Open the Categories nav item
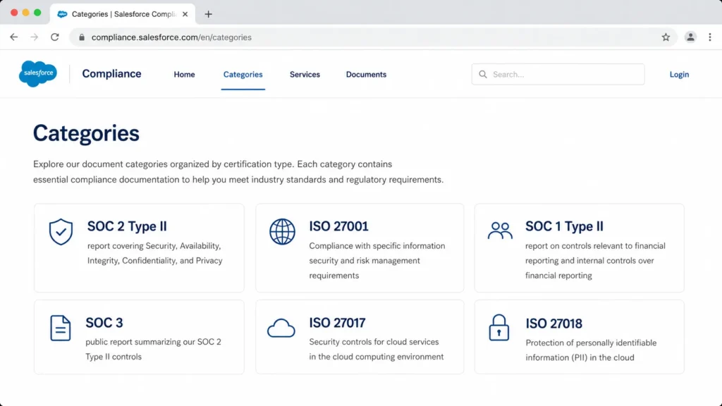 click(x=243, y=75)
